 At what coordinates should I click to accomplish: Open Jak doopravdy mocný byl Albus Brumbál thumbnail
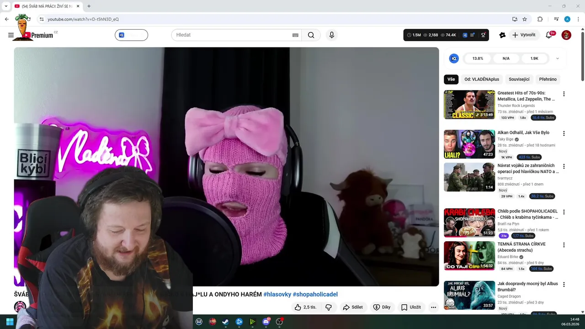pos(469,295)
